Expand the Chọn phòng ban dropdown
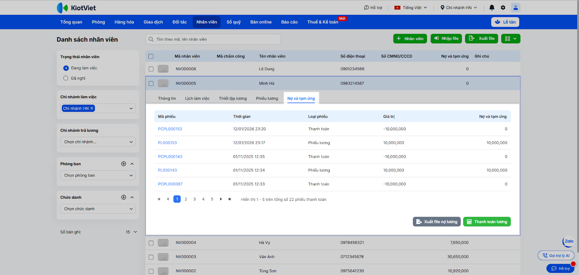Image resolution: width=579 pixels, height=275 pixels. coord(98,175)
